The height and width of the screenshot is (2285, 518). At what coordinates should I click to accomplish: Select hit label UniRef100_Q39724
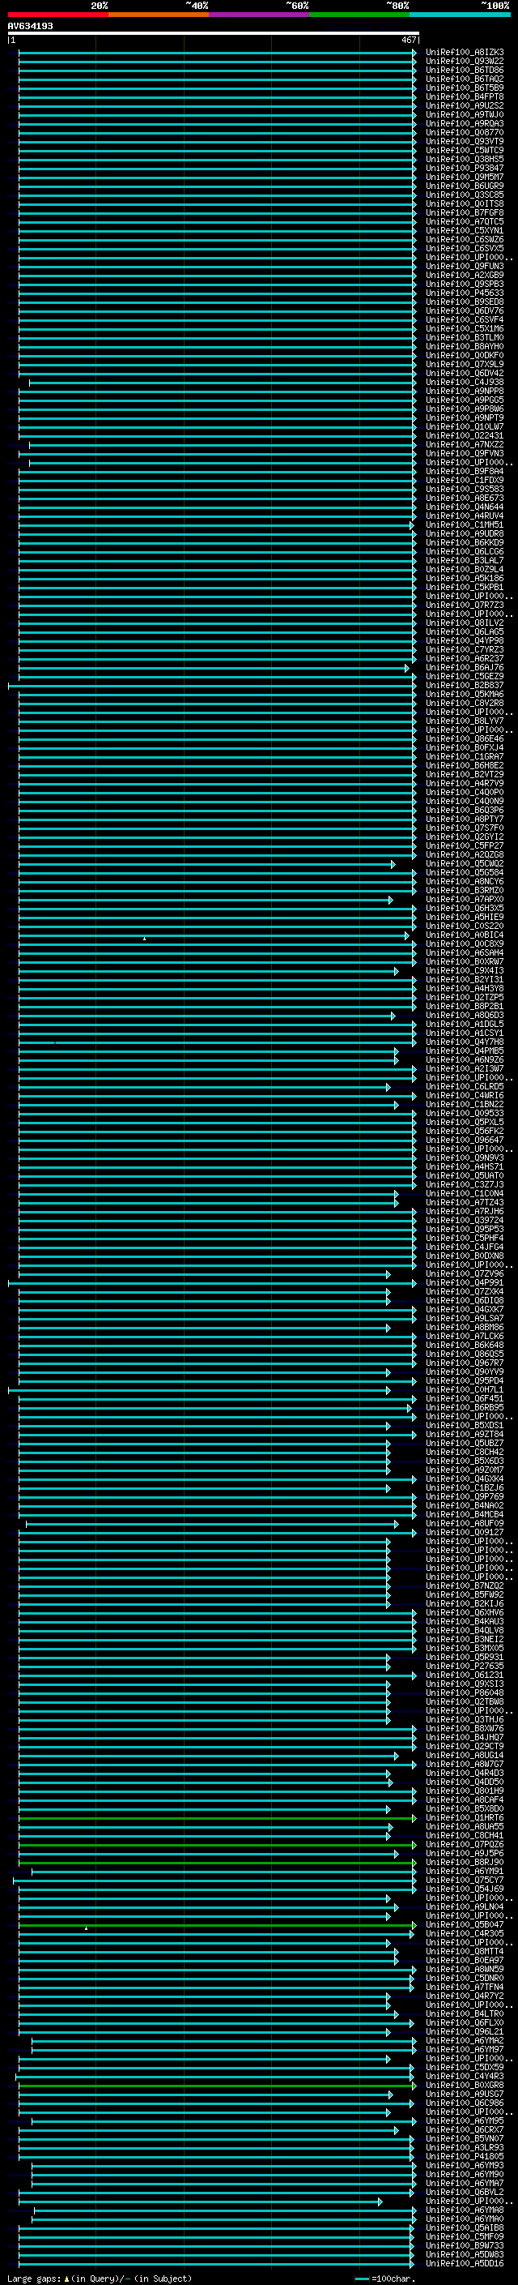pyautogui.click(x=465, y=1221)
